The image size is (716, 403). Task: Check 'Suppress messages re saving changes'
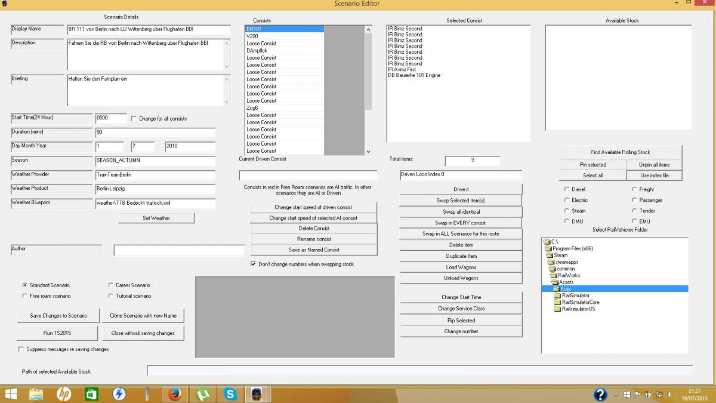(x=21, y=349)
